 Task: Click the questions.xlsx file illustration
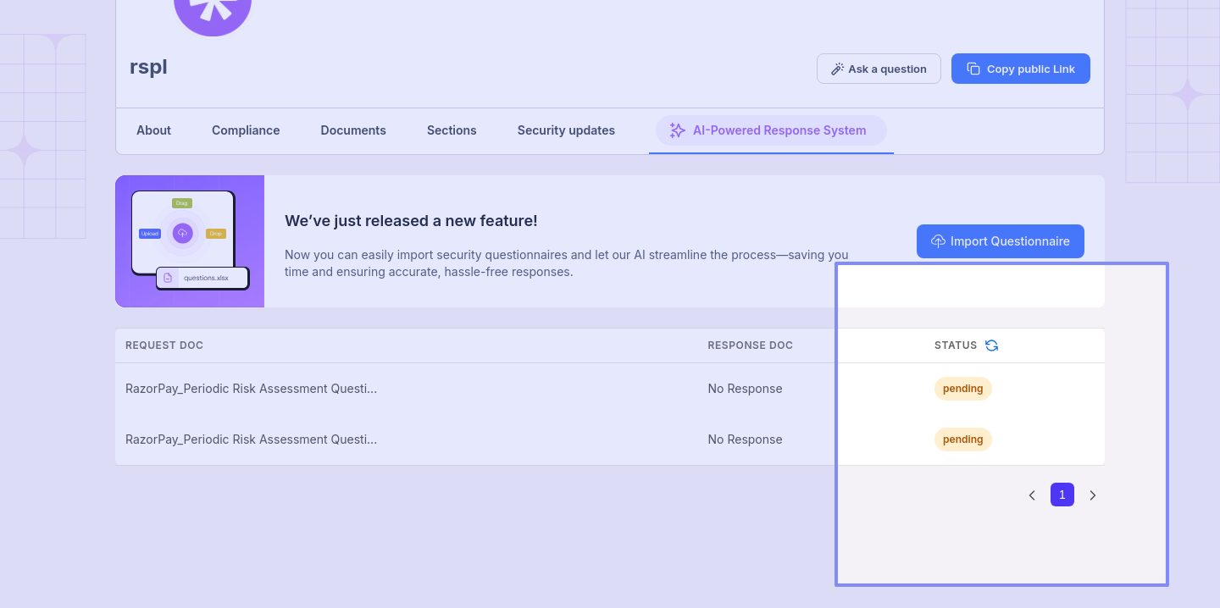pos(202,278)
